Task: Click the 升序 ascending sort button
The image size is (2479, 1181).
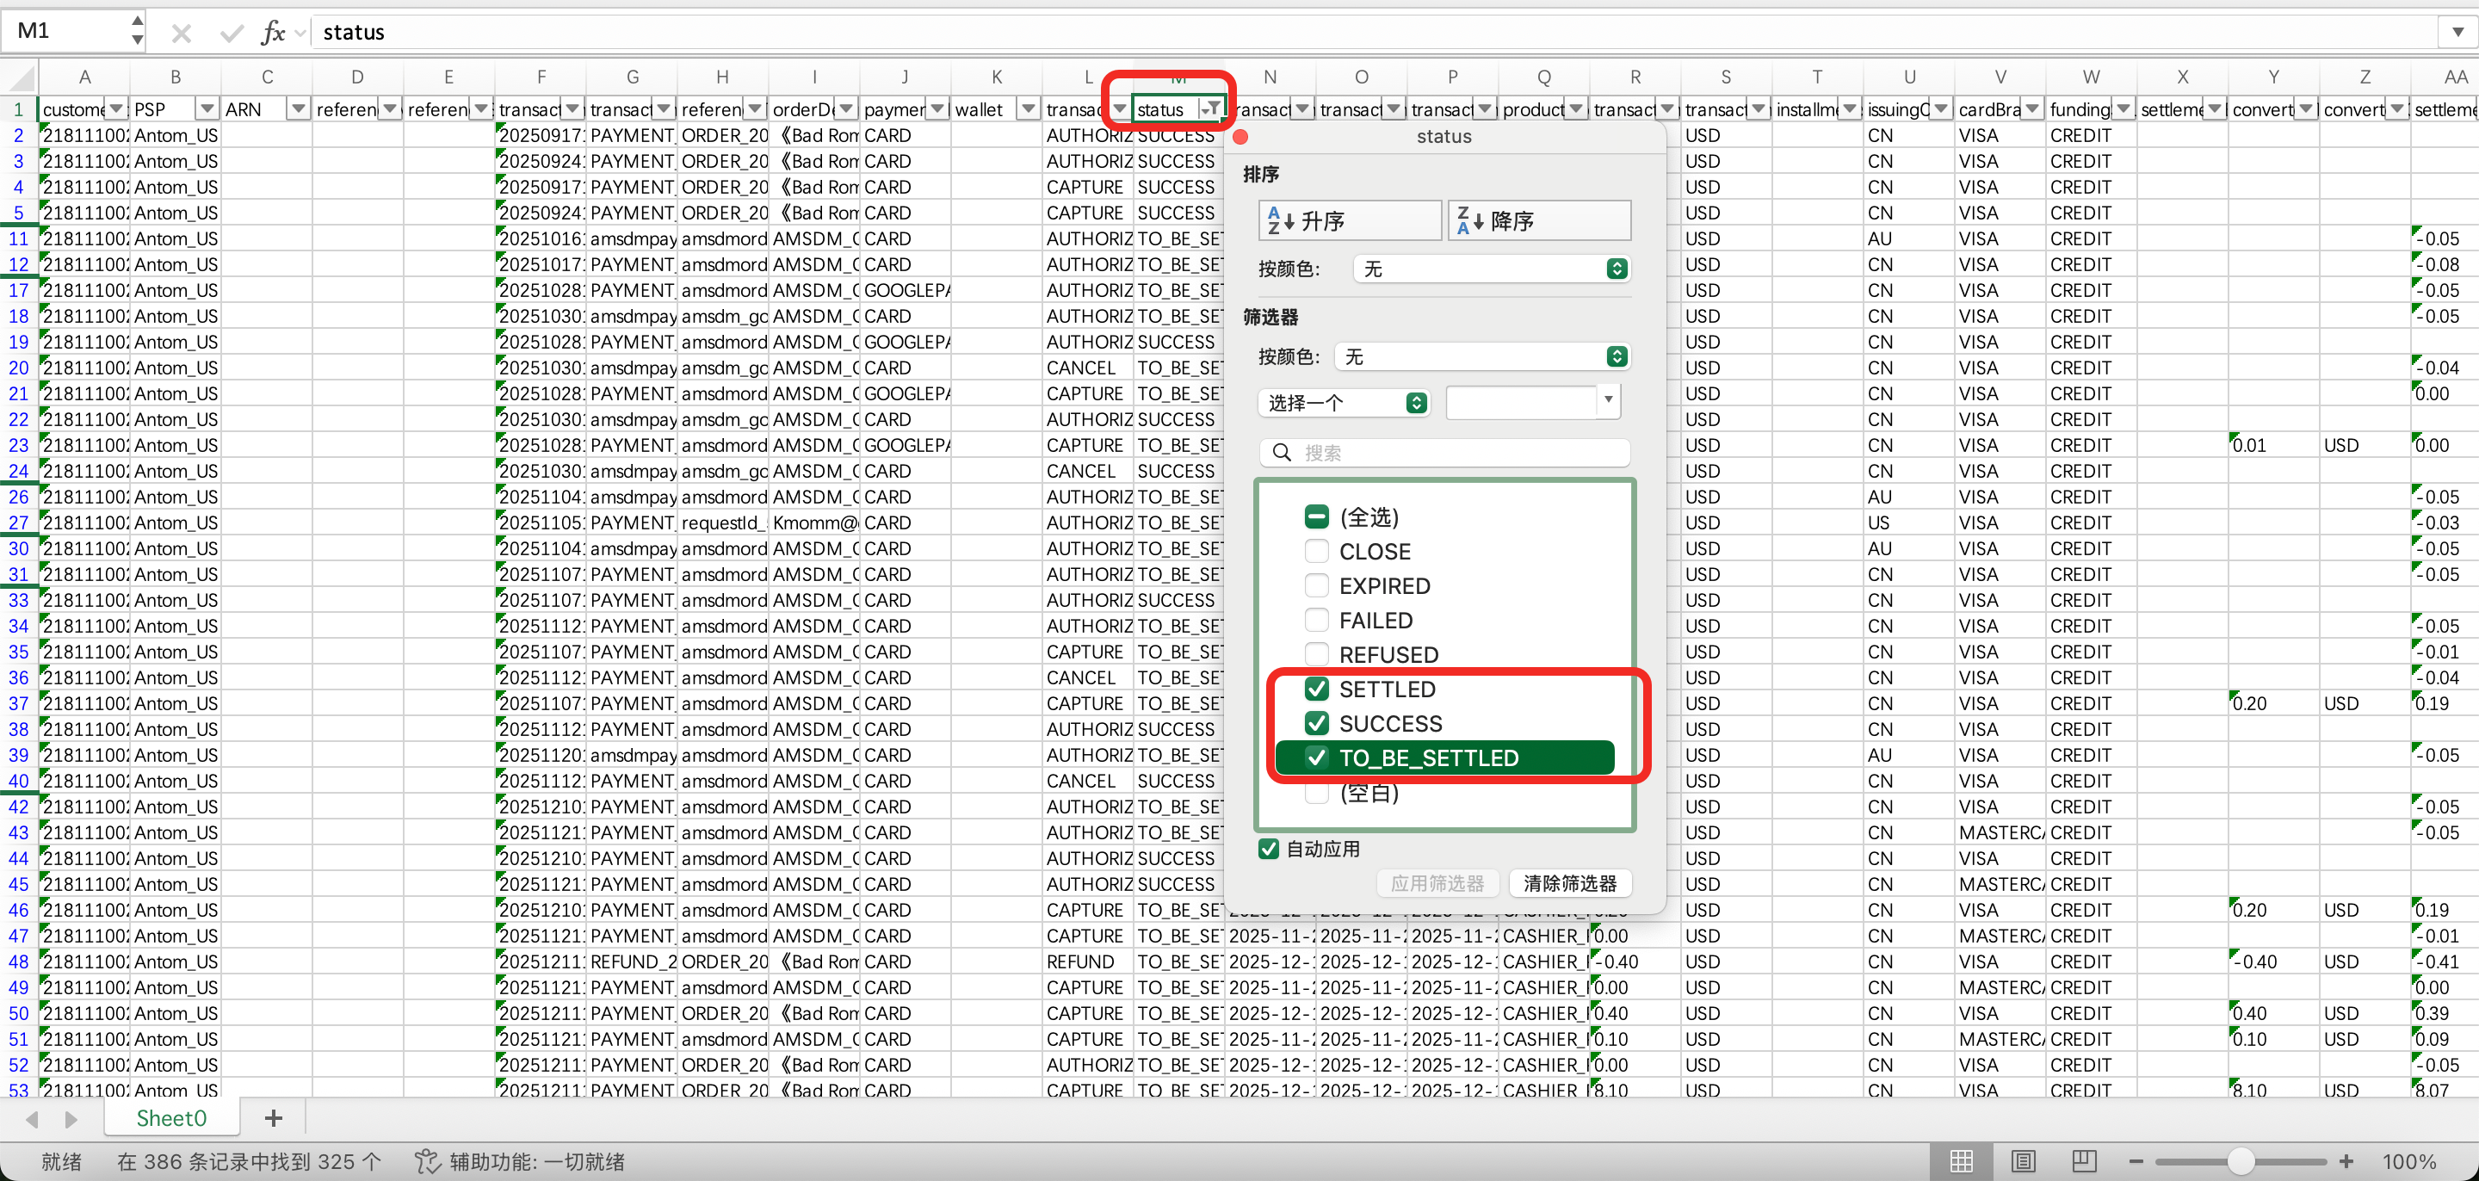Action: coord(1349,220)
